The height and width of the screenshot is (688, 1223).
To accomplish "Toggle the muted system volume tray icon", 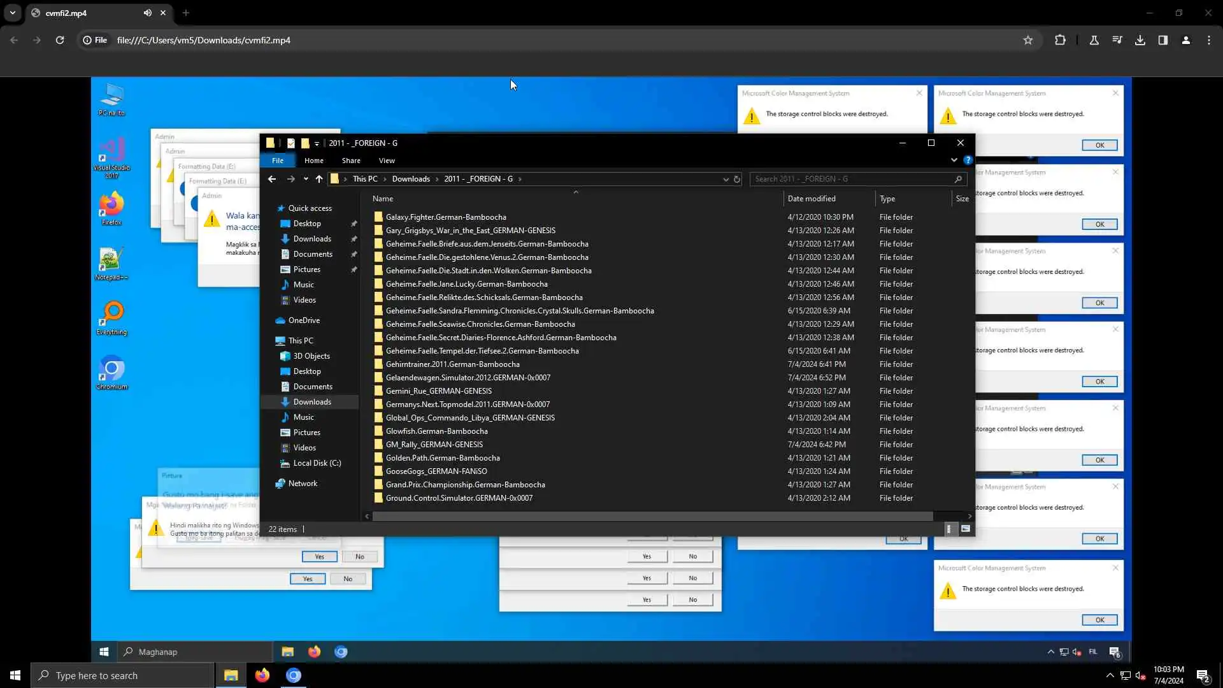I will click(x=1140, y=675).
